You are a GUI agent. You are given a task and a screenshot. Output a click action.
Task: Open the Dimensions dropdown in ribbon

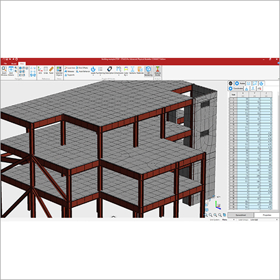(119, 70)
